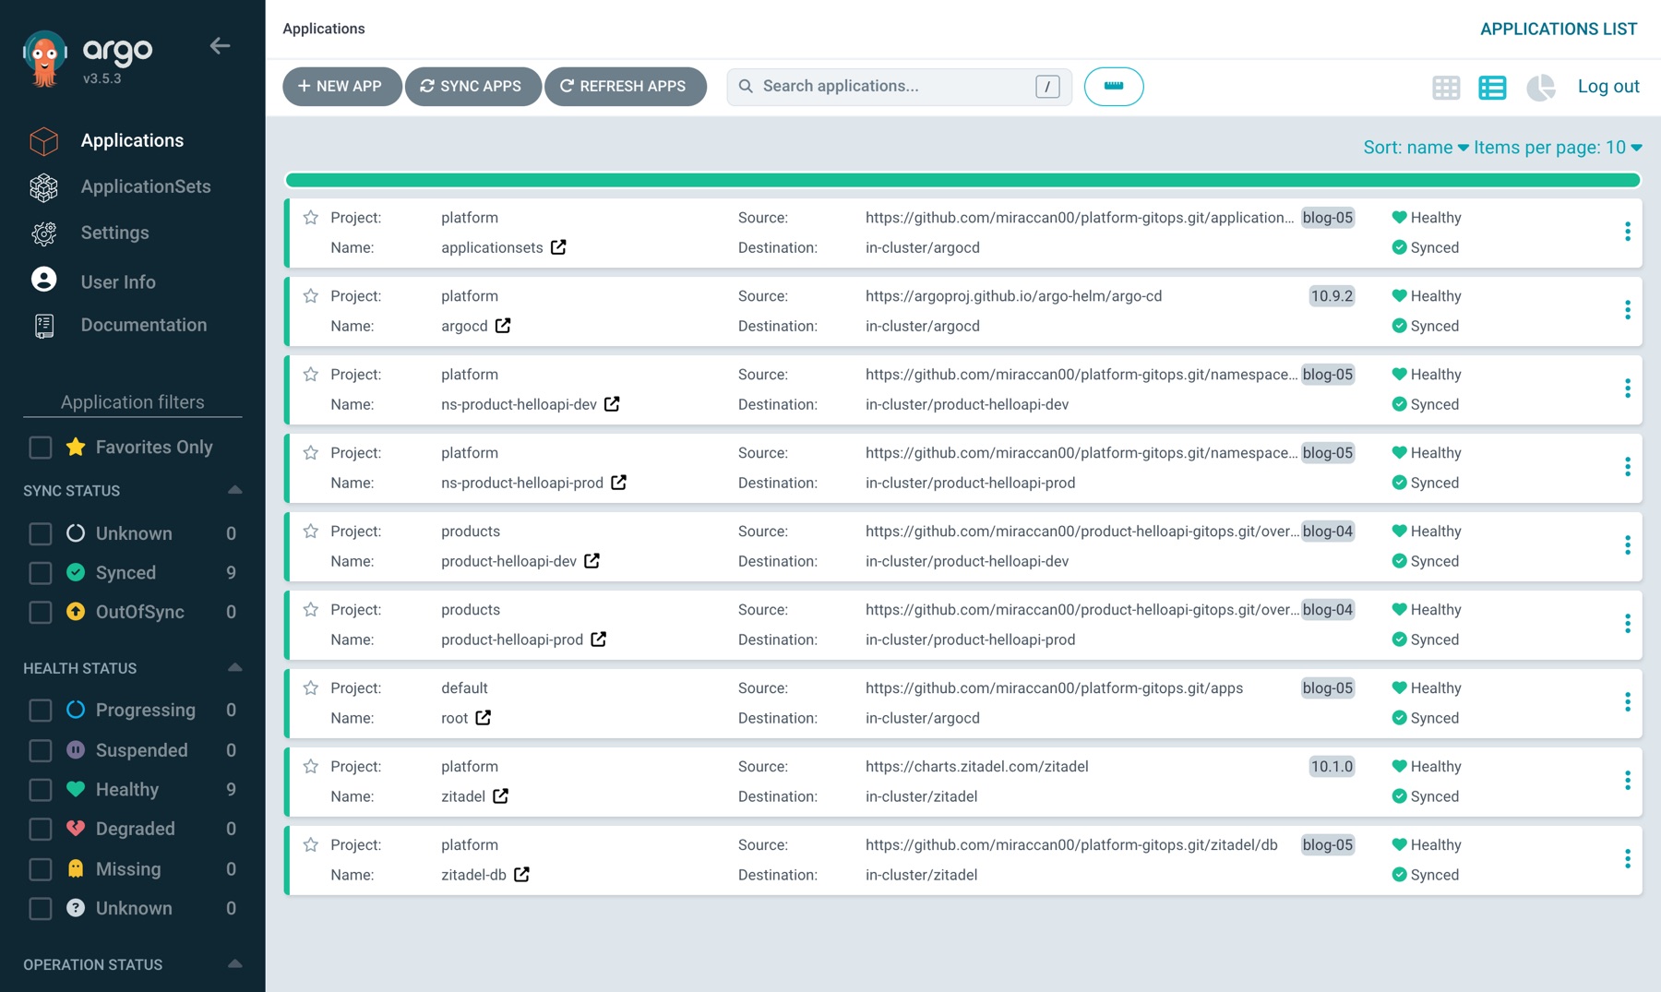
Task: Click the NEW APP button
Action: (341, 87)
